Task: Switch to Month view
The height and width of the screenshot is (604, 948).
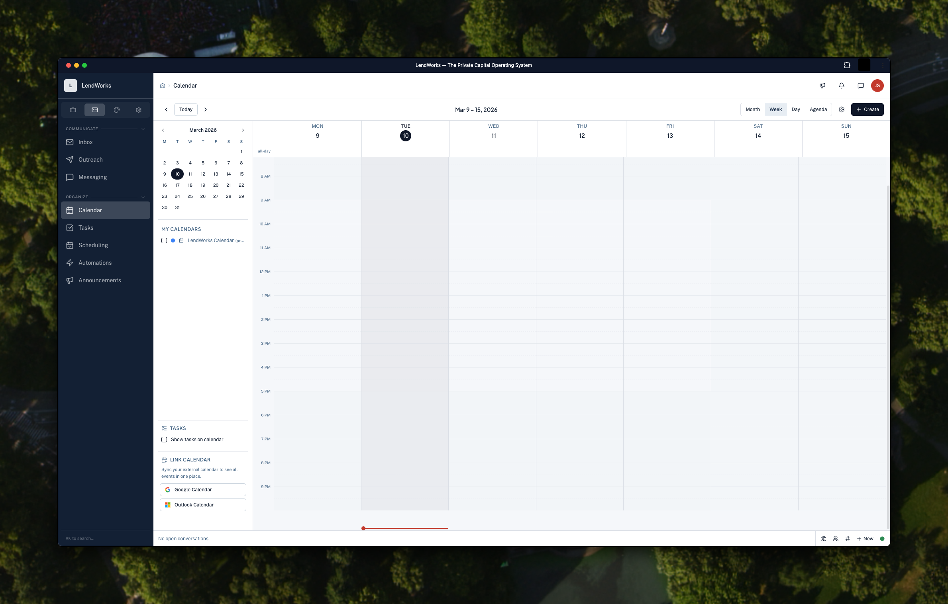Action: 752,109
